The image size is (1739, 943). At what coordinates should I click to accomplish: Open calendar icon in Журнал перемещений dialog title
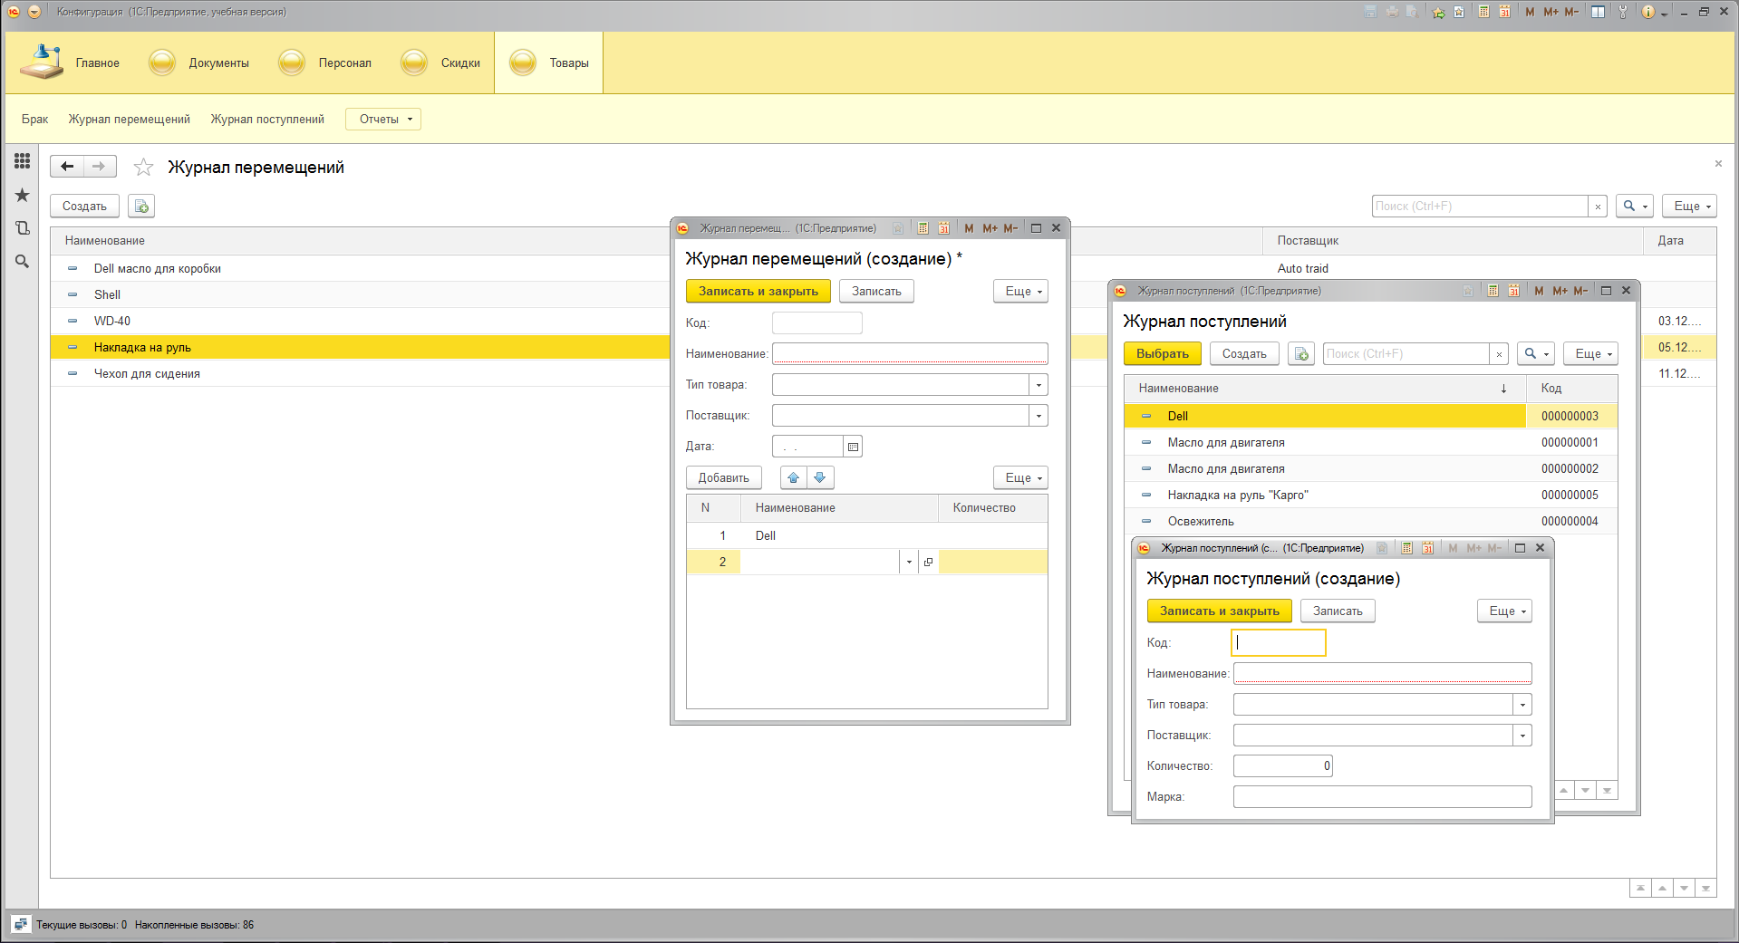[943, 228]
